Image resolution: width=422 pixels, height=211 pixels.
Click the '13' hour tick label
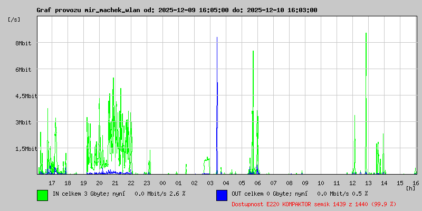368,183
